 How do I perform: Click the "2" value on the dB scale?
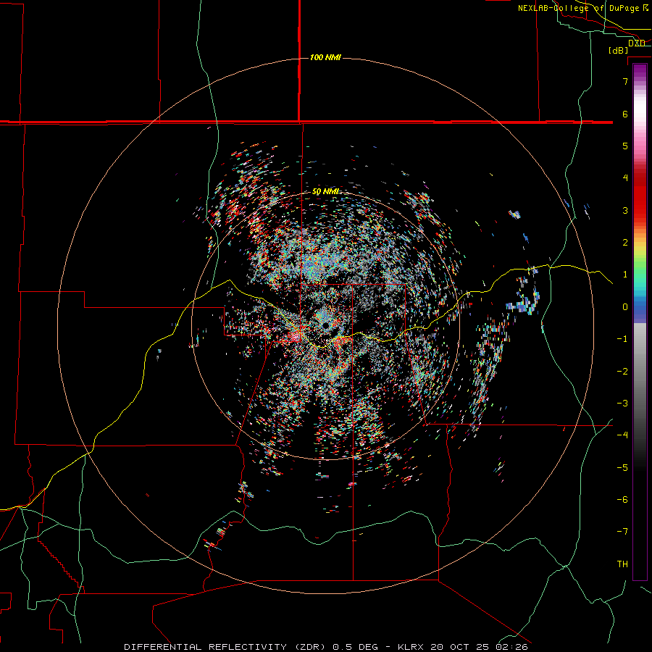coord(625,243)
